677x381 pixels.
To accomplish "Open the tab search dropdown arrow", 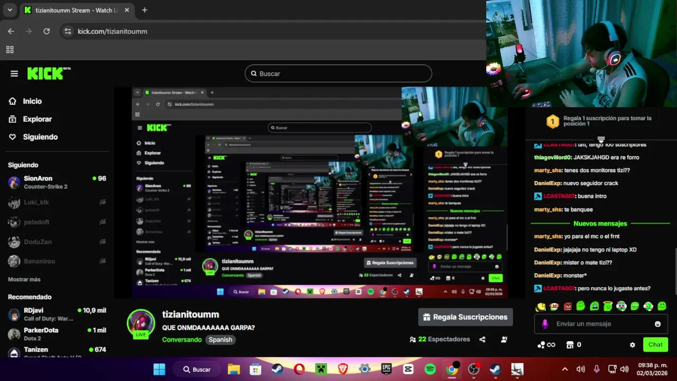I will [x=10, y=10].
